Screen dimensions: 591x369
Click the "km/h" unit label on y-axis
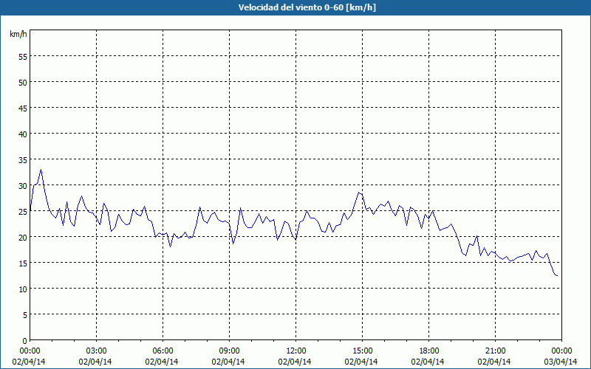pyautogui.click(x=18, y=34)
